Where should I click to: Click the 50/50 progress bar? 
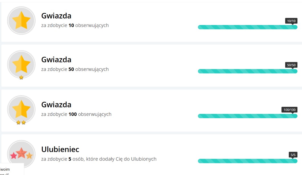247,71
